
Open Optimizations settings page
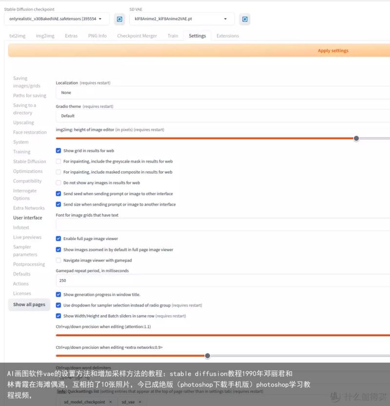click(x=28, y=171)
